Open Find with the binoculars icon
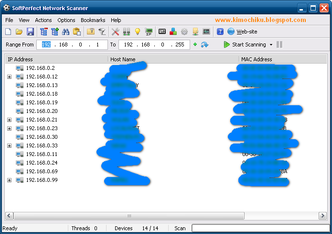 (65, 32)
